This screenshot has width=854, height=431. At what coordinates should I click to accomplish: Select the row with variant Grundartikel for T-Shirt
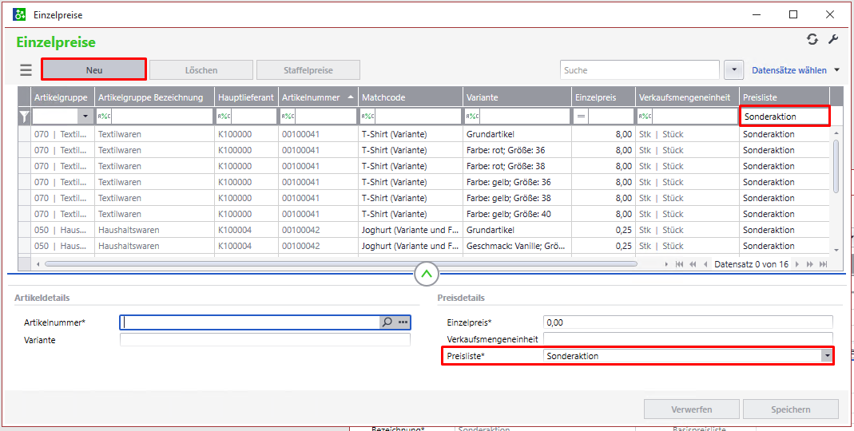[x=425, y=134]
